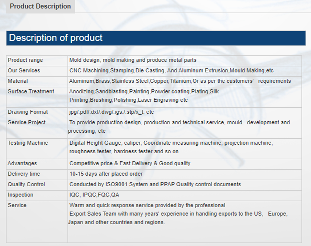Select the 'Advantages' label cell
The width and height of the screenshot is (311, 246).
[22, 164]
